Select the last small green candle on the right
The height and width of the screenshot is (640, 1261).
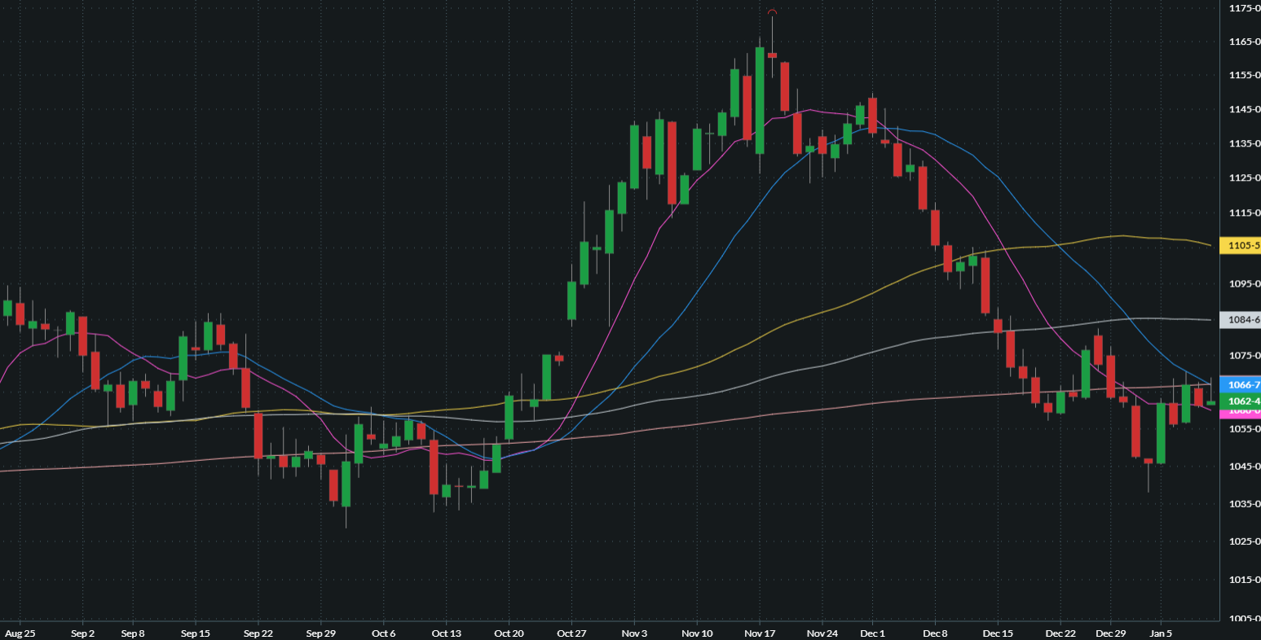(x=1211, y=402)
